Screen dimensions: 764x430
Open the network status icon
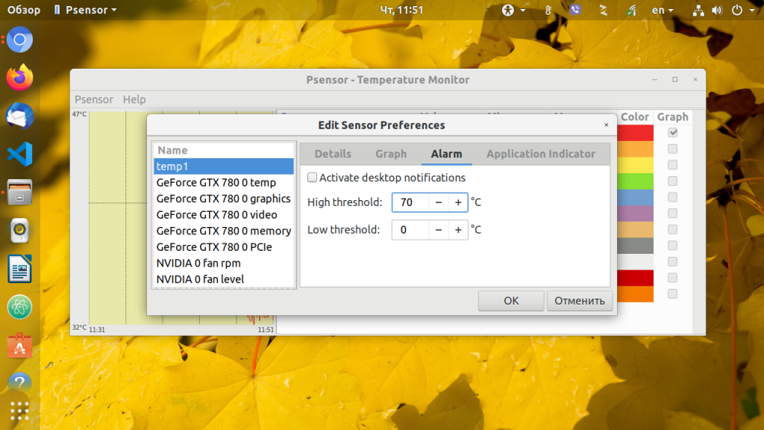click(698, 10)
